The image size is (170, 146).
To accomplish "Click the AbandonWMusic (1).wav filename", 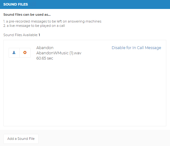I will (59, 53).
